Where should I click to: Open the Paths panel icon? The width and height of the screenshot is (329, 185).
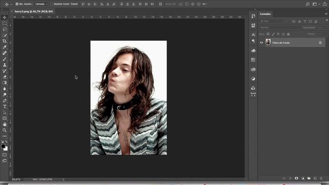tap(253, 95)
